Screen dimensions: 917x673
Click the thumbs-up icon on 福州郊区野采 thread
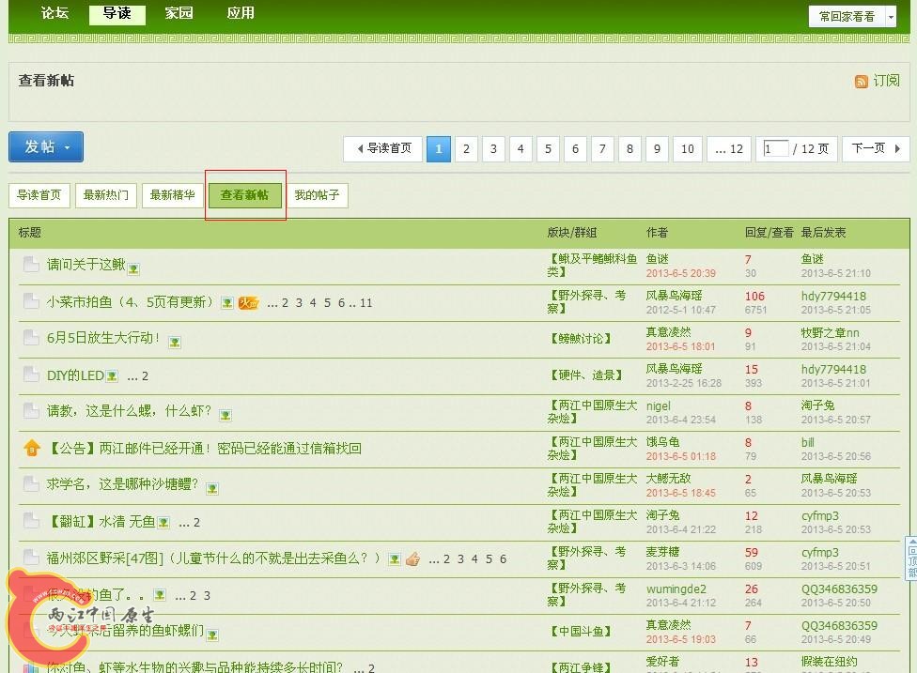(x=412, y=559)
